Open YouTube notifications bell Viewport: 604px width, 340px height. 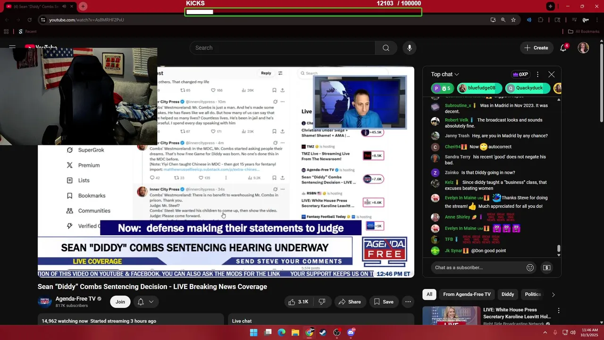(x=563, y=48)
